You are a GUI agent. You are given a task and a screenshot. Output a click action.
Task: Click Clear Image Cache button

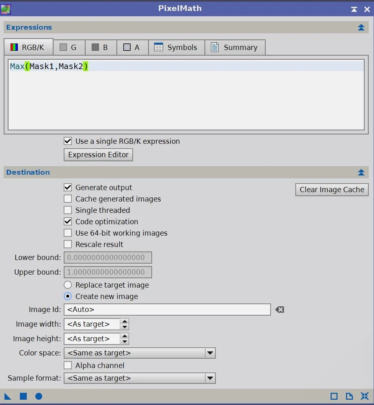tap(332, 190)
